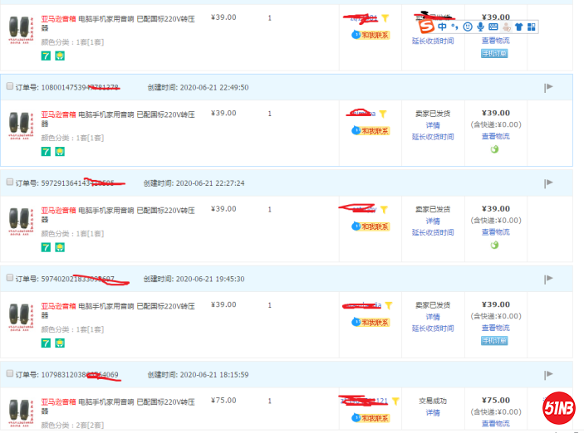Click the flag marker on the 22:49:50 order
The width and height of the screenshot is (584, 433).
click(548, 87)
